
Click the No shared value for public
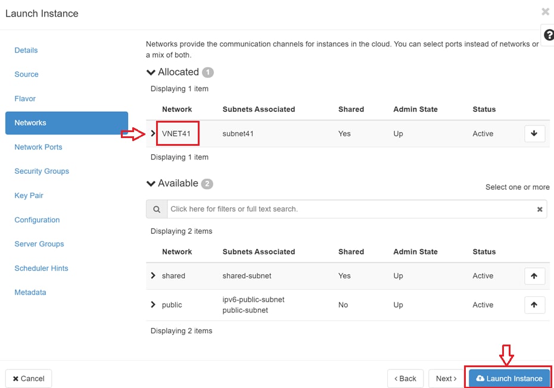(x=343, y=305)
